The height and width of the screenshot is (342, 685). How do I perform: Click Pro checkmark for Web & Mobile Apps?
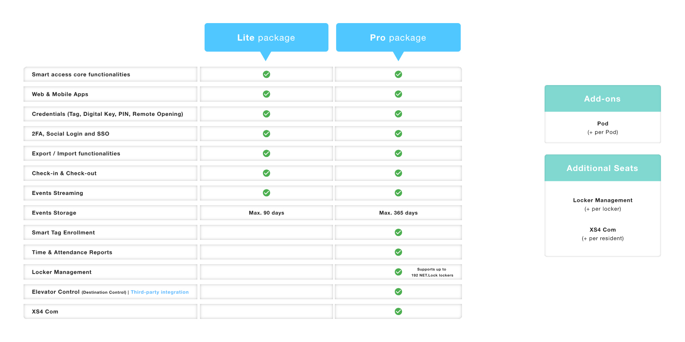(398, 94)
